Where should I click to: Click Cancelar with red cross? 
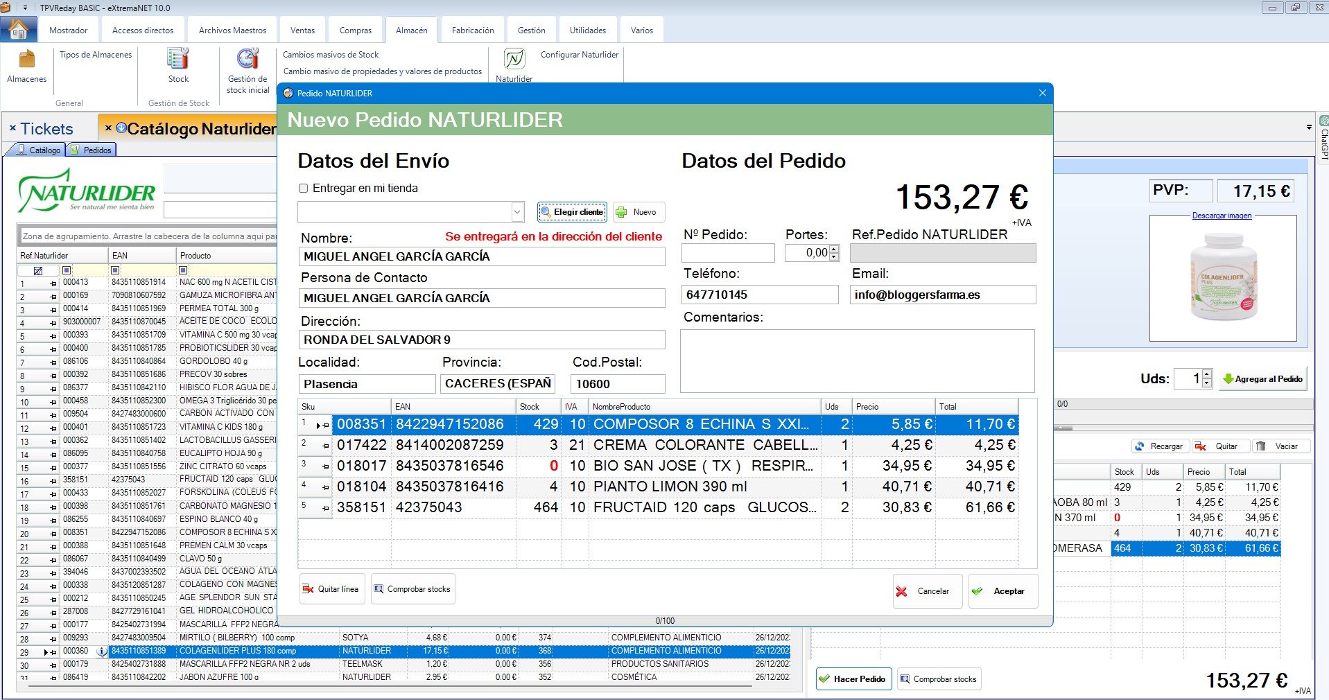[927, 591]
